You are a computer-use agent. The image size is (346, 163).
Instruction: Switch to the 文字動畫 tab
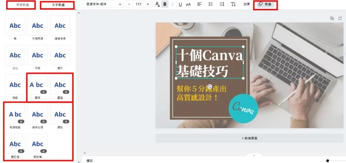point(58,5)
